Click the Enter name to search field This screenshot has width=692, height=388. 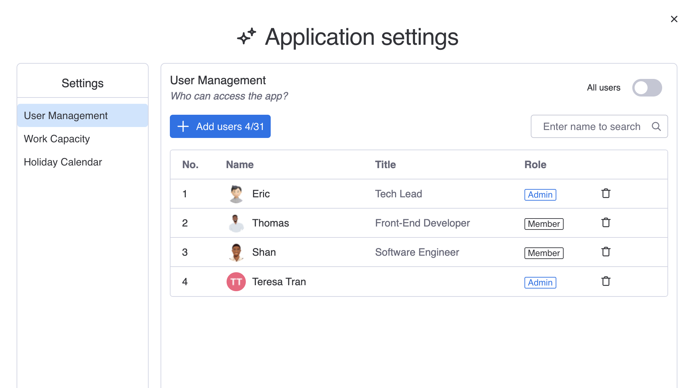(591, 126)
